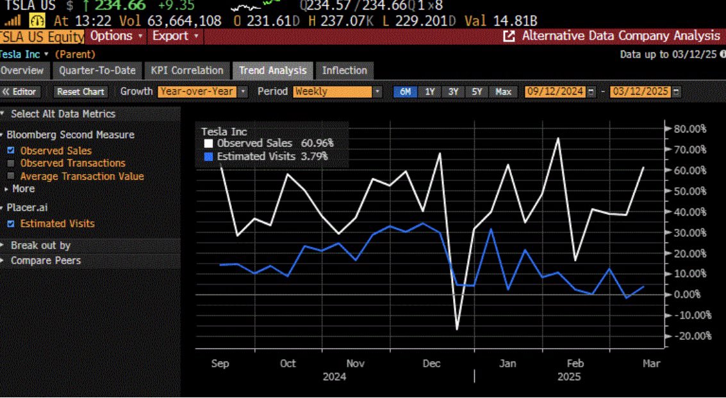Viewport: 726px width, 398px height.
Task: Click the Alternative Data Company Analysis title
Action: click(x=622, y=36)
